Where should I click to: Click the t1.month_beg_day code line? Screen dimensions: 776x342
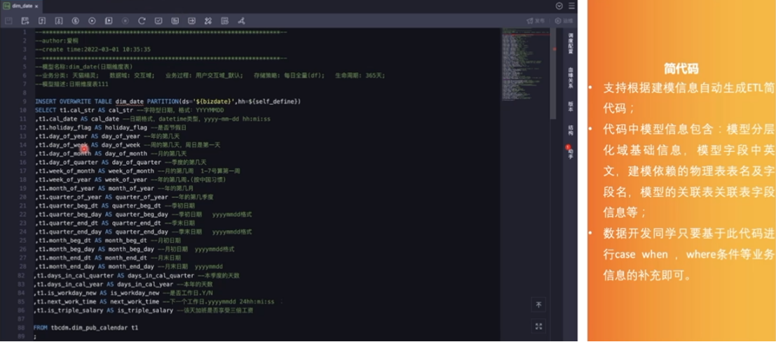(x=135, y=249)
